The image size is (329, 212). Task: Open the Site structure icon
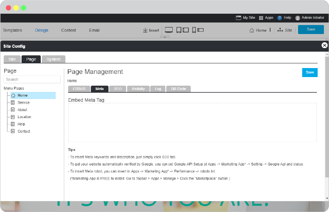click(280, 30)
